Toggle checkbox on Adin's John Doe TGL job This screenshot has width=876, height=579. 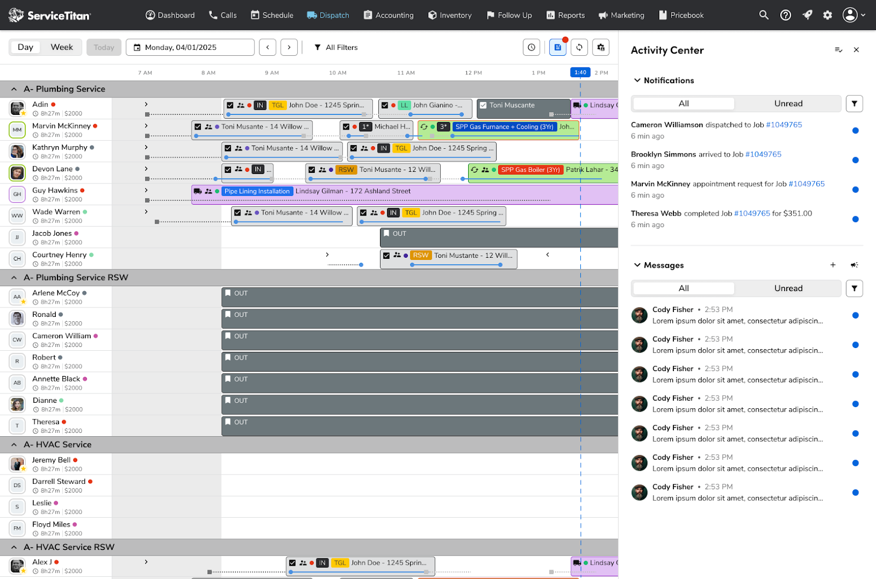click(x=230, y=105)
